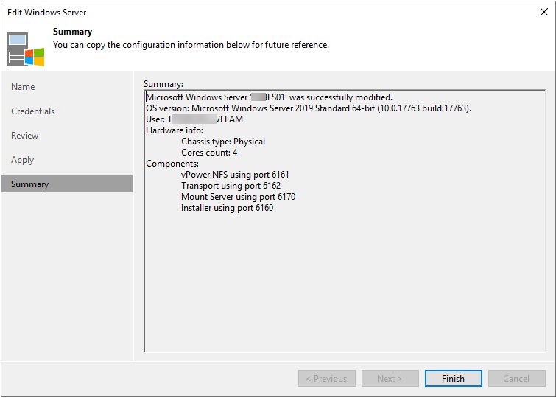Click 'Mount Server using port 6170' line
Screen dimensions: 556x398
[x=239, y=197]
